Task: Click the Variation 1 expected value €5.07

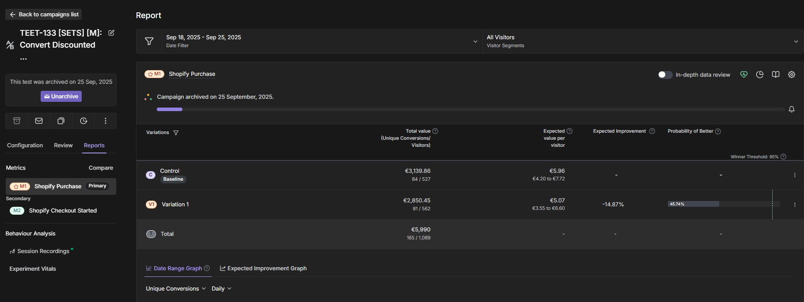Action: point(557,201)
